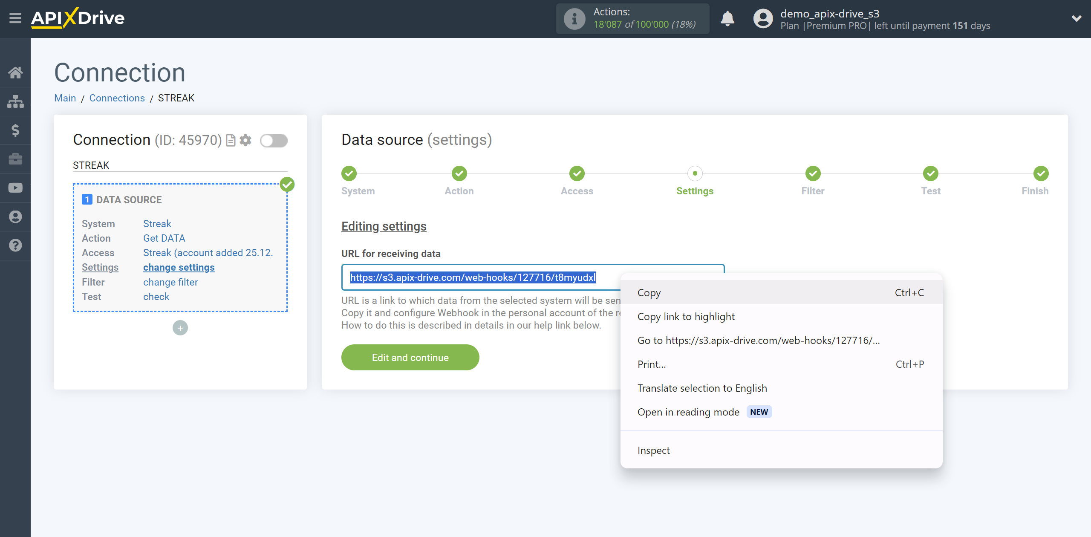Select Copy from the context menu
Viewport: 1091px width, 537px height.
click(x=649, y=292)
